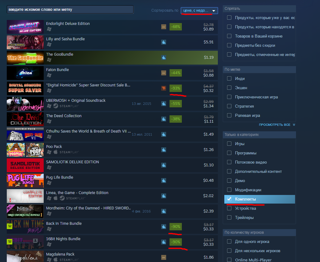Check the 'Трейлеры' category checkbox
This screenshot has height=262, width=320.
tap(229, 217)
